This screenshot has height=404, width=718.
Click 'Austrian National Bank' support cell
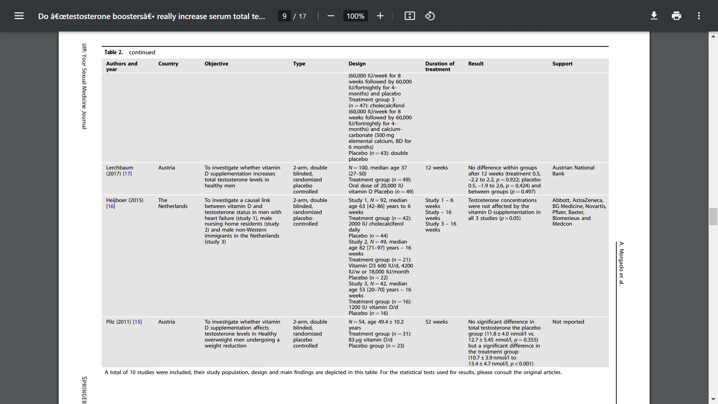573,171
